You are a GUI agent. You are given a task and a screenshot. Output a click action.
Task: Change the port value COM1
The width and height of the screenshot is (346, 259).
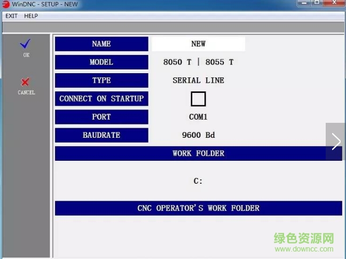point(198,117)
